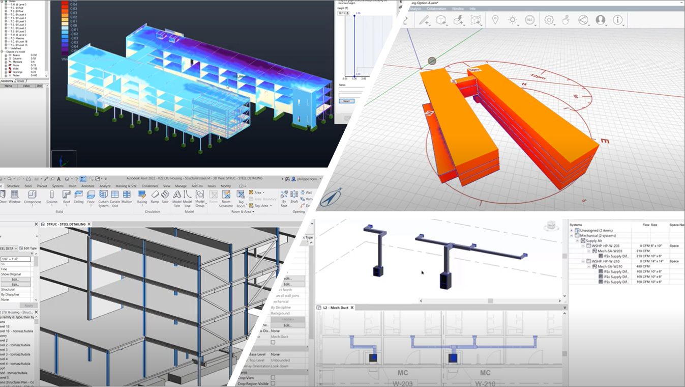Click the Reset button in the dialog
This screenshot has width=685, height=387.
tap(346, 101)
